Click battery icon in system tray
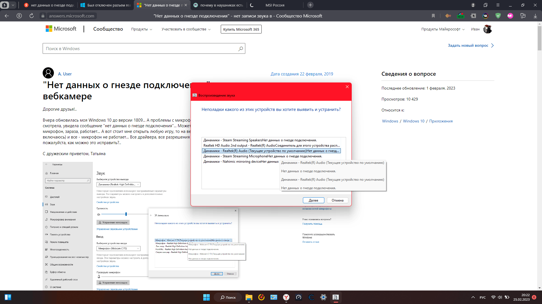The height and width of the screenshot is (304, 542). tap(507, 297)
